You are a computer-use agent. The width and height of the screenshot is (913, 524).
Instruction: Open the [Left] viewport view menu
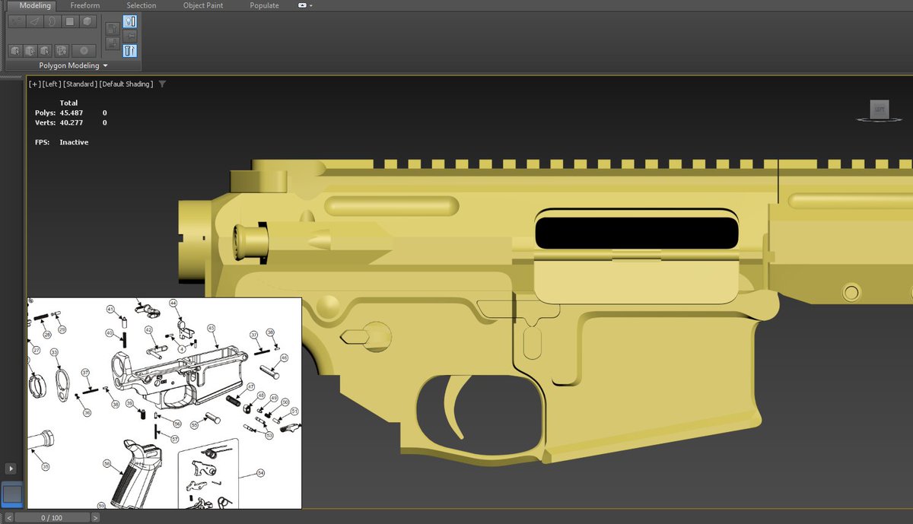pos(51,84)
